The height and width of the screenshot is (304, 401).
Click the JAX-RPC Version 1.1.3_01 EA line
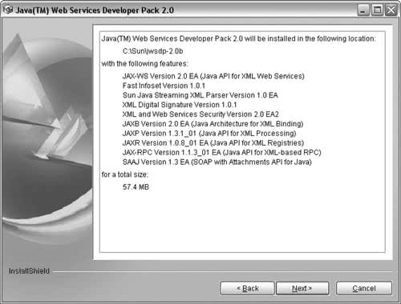[221, 153]
